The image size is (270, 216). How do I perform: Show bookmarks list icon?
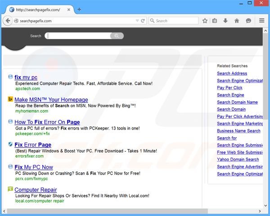point(215,21)
